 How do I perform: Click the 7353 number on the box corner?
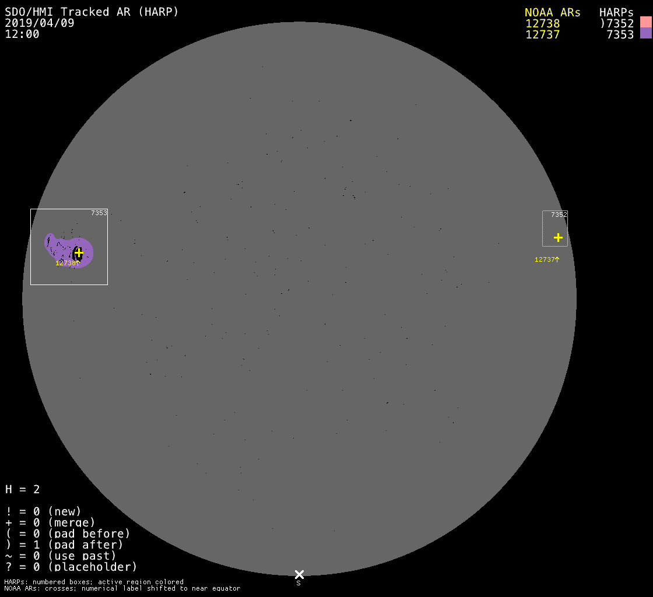tap(99, 213)
